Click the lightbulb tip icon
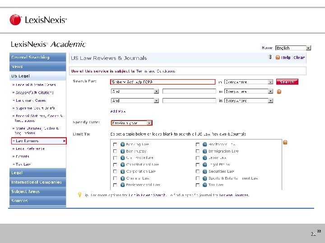 79,194
